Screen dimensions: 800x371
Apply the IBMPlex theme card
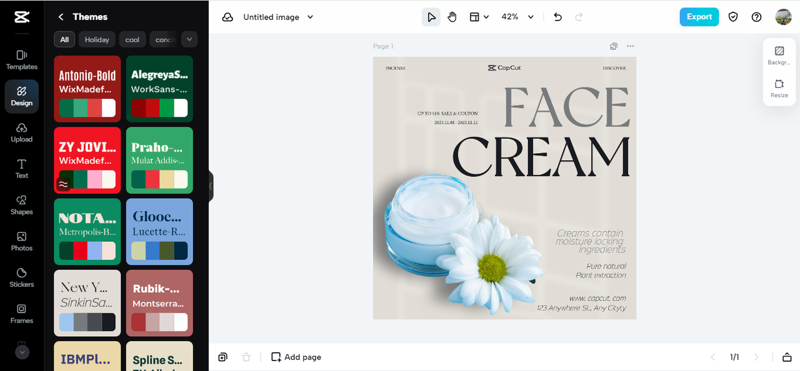coord(87,356)
